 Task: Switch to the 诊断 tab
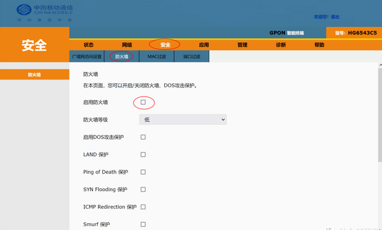tap(280, 45)
